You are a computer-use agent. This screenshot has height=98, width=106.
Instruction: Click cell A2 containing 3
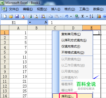18,38
